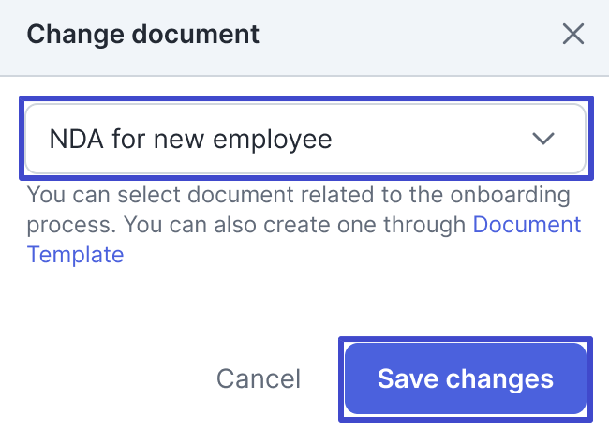
Task: Confirm the document with Save changes
Action: 465,378
